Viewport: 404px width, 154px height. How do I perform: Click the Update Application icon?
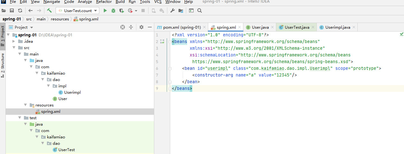[x=154, y=11]
